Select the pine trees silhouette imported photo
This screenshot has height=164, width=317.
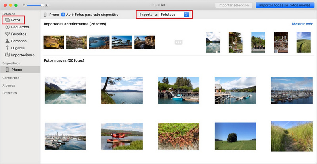(122, 42)
